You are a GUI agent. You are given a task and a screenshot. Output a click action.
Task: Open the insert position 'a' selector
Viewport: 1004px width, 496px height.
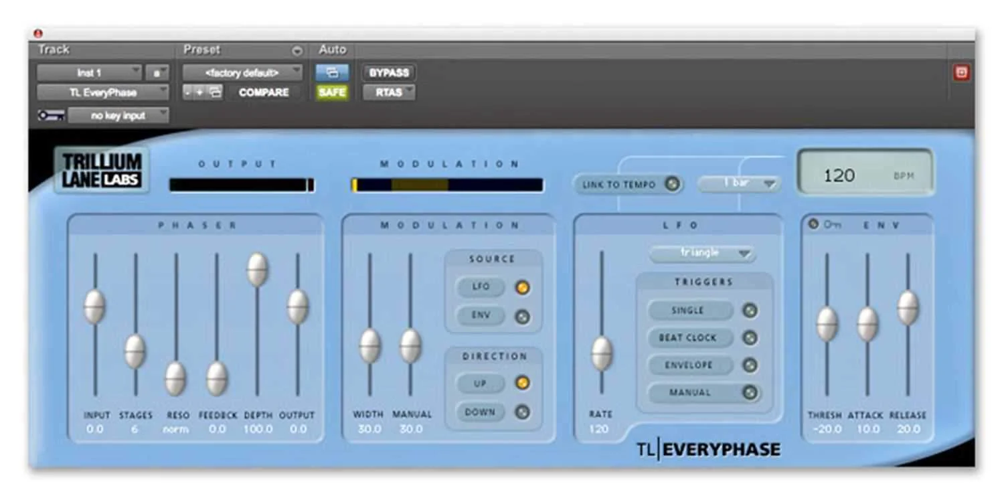pyautogui.click(x=157, y=72)
